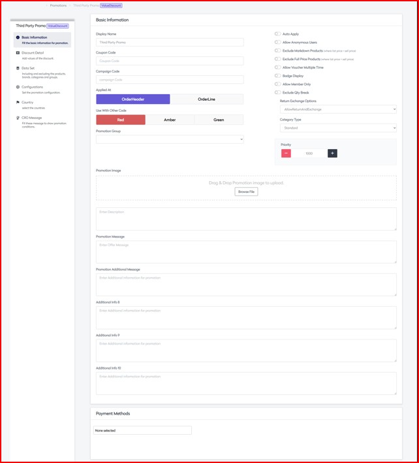This screenshot has height=463, width=419.
Task: Click the Coupon Code input field
Action: tap(170, 61)
